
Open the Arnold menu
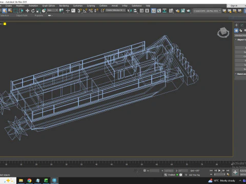[x=115, y=6]
